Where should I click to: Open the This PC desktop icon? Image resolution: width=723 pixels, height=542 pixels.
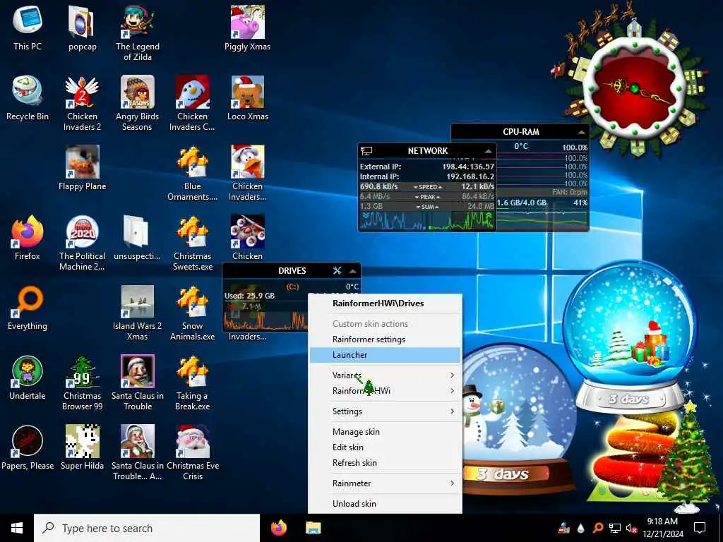28,28
